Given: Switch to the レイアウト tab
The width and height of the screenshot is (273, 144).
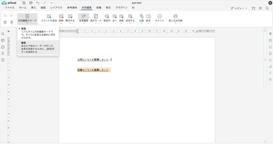Looking at the screenshot, I should coord(56,8).
